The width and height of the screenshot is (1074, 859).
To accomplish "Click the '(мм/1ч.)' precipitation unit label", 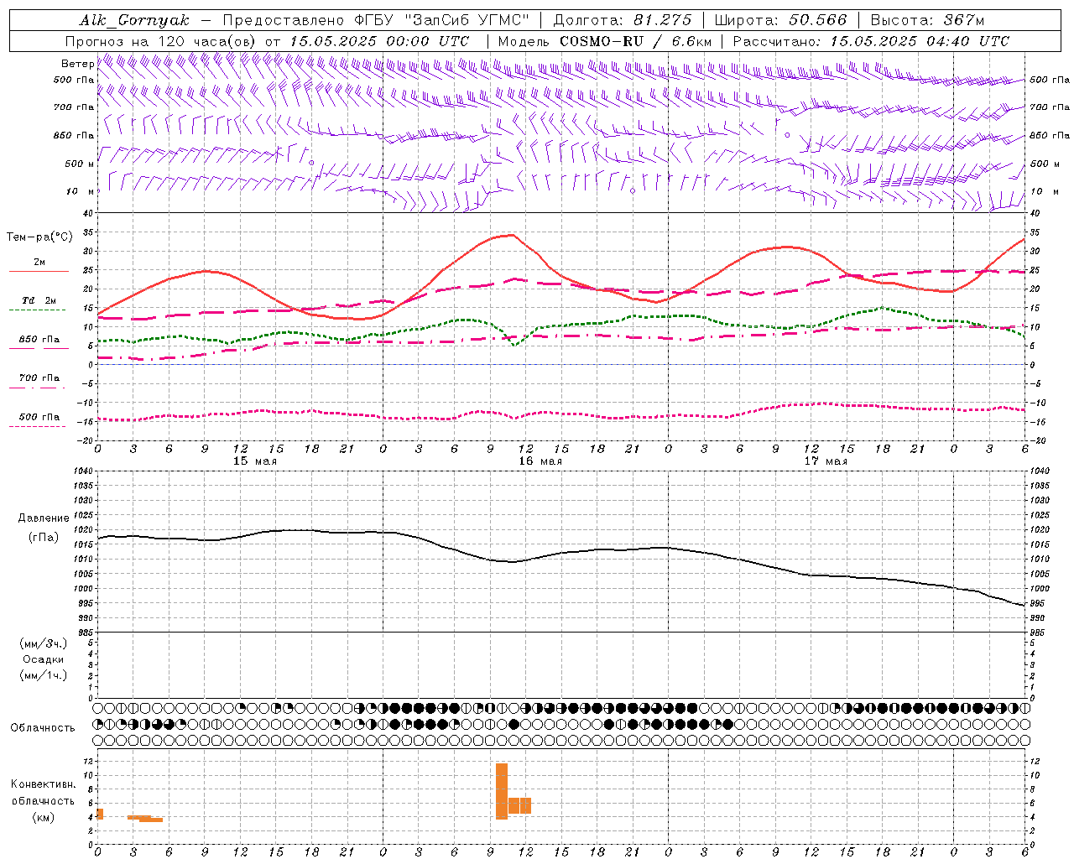I will pyautogui.click(x=44, y=675).
